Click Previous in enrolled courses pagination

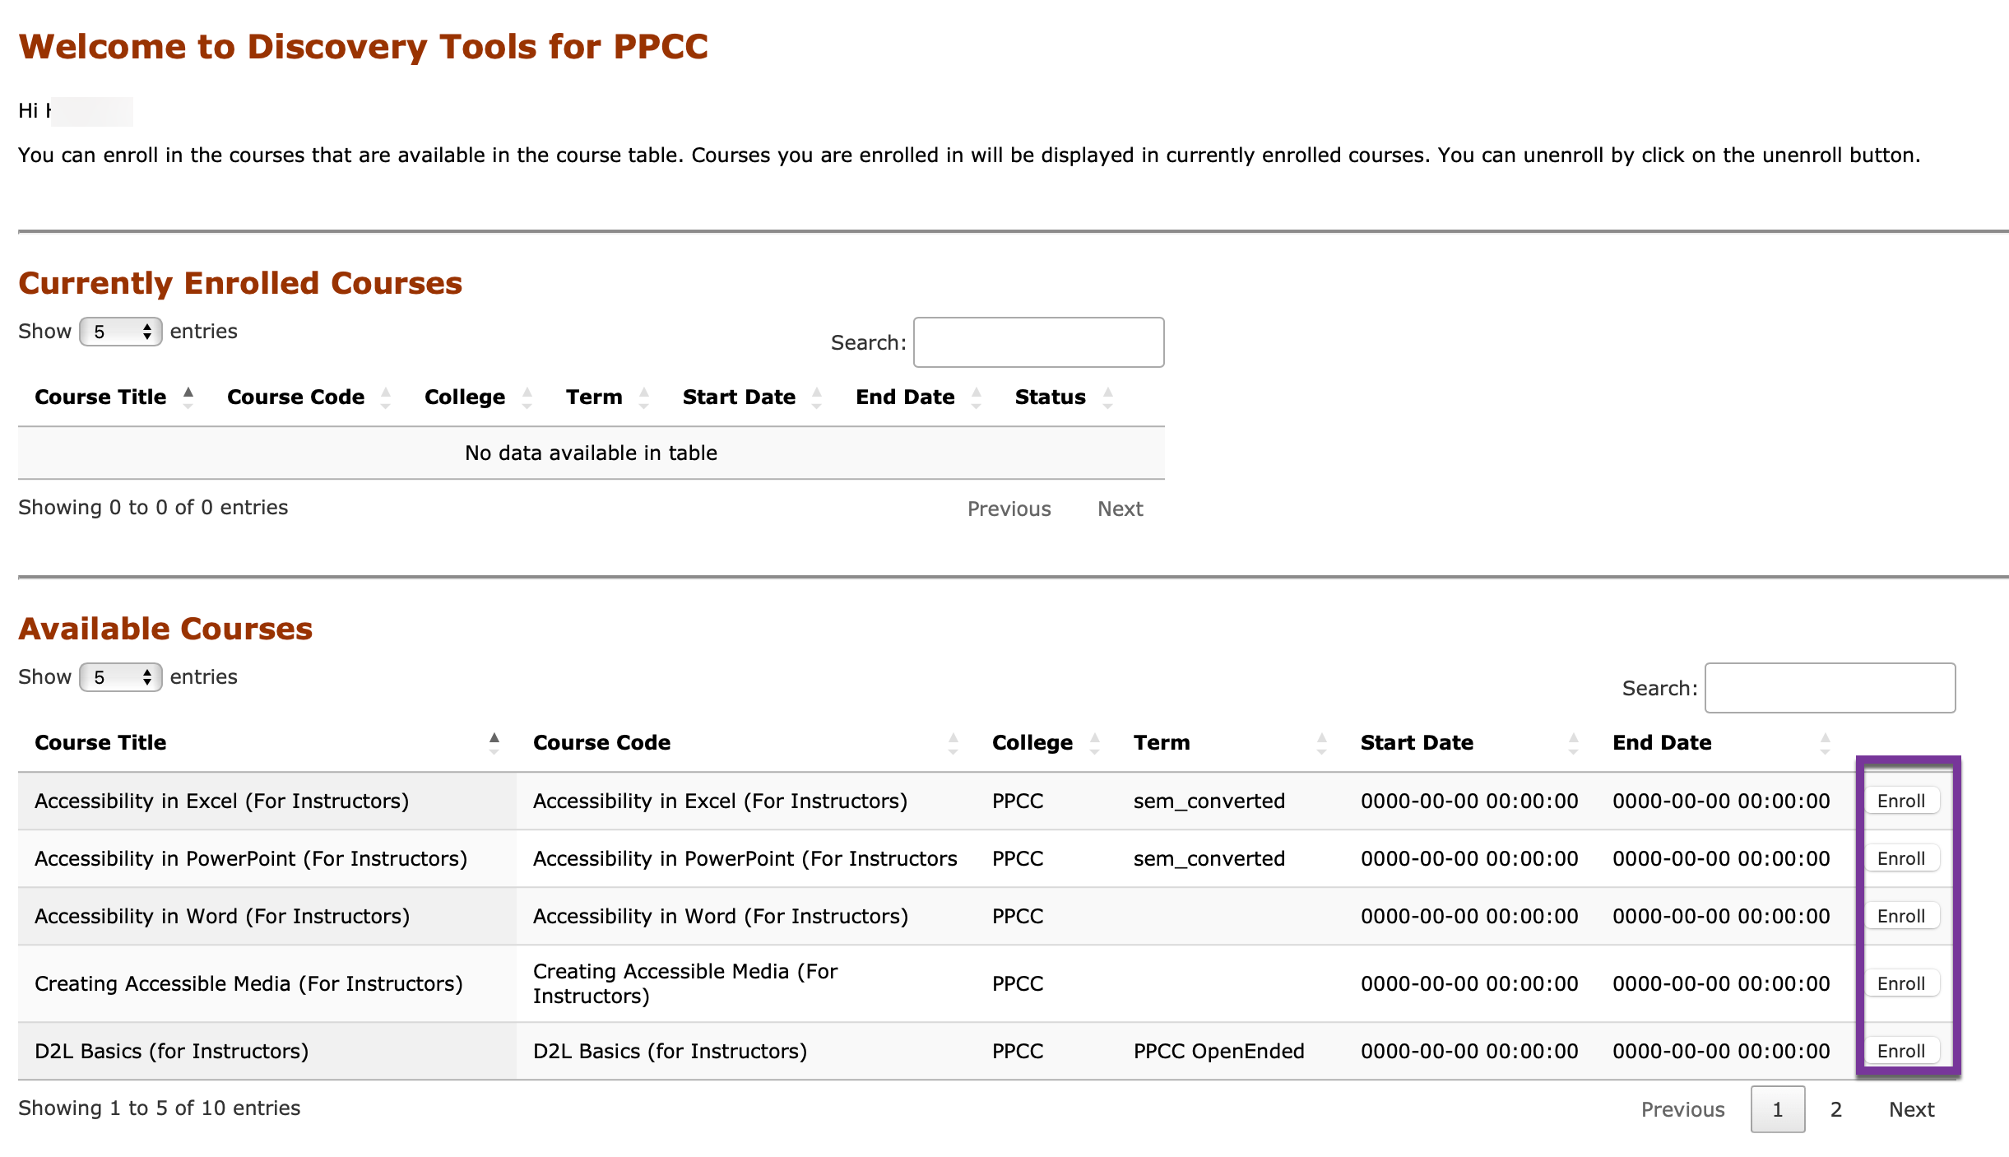click(x=1009, y=509)
